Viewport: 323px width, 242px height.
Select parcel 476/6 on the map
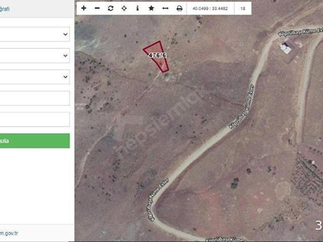click(157, 55)
